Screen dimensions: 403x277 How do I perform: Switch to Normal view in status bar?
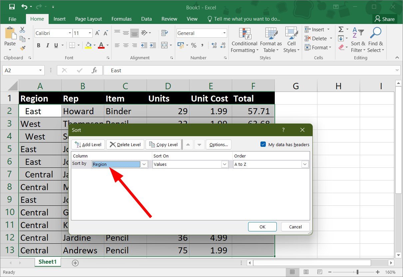292,272
